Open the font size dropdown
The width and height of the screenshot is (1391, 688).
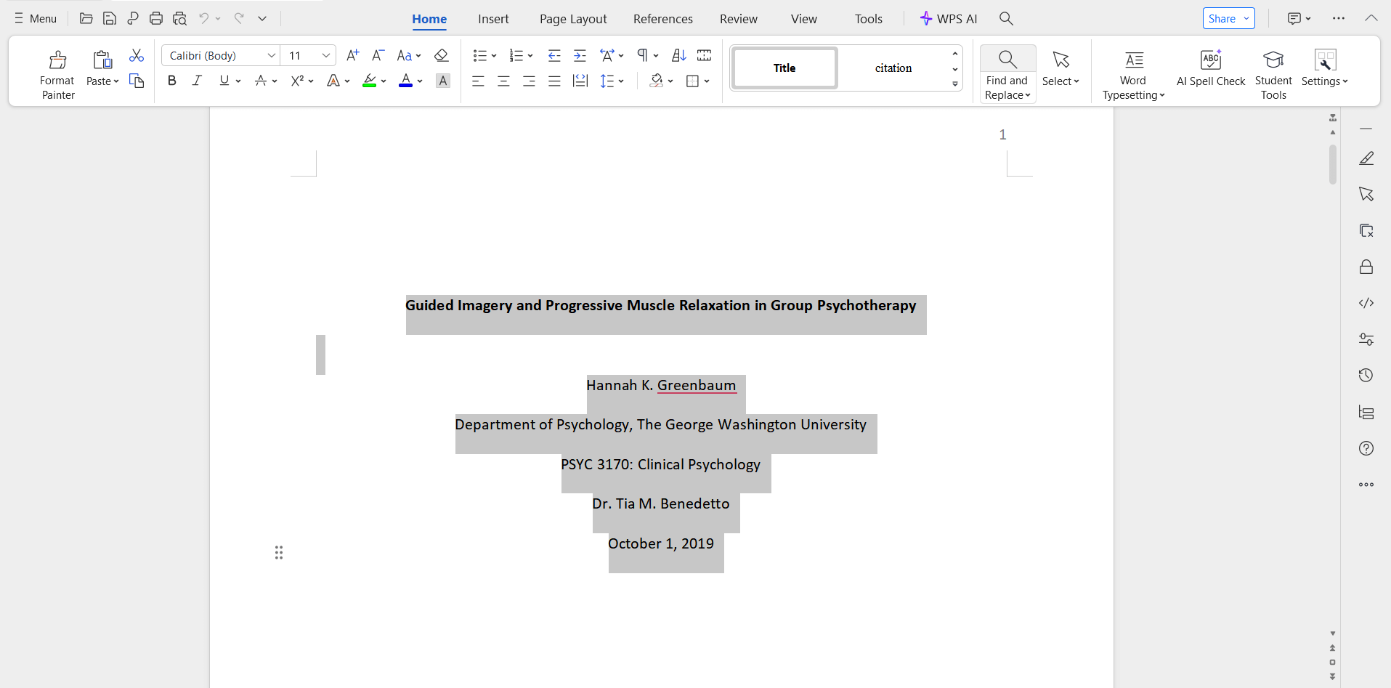[x=325, y=54]
